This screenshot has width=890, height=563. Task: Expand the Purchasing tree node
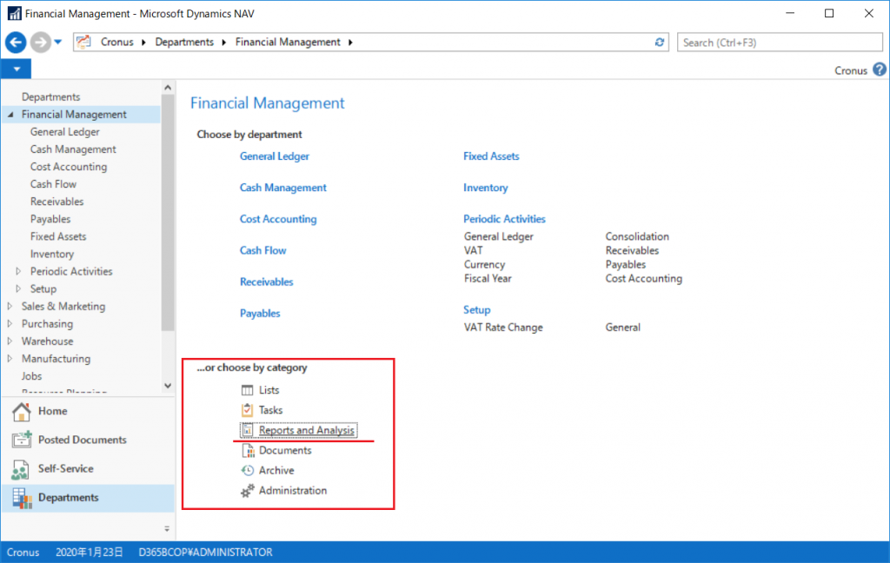[x=10, y=324]
